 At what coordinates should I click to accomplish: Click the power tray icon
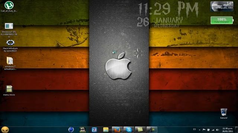coord(208,130)
